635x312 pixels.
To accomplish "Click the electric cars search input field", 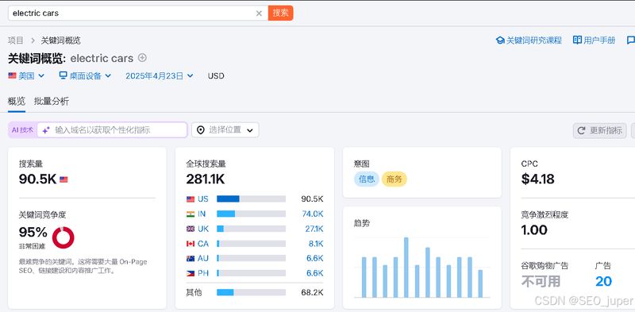I will pos(133,13).
